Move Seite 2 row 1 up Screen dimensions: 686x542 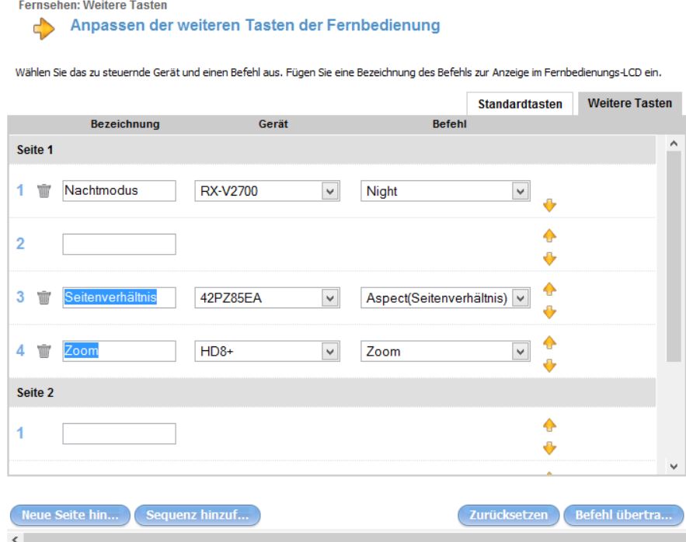pos(550,425)
